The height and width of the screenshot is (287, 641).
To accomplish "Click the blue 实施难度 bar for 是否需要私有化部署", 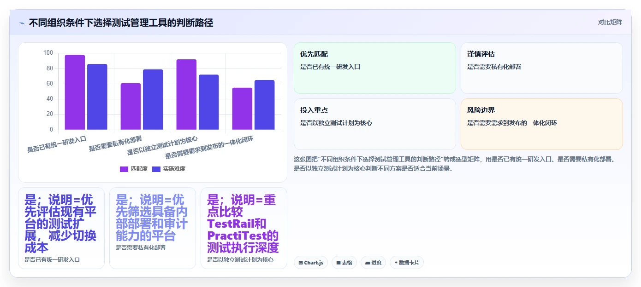I will point(153,99).
